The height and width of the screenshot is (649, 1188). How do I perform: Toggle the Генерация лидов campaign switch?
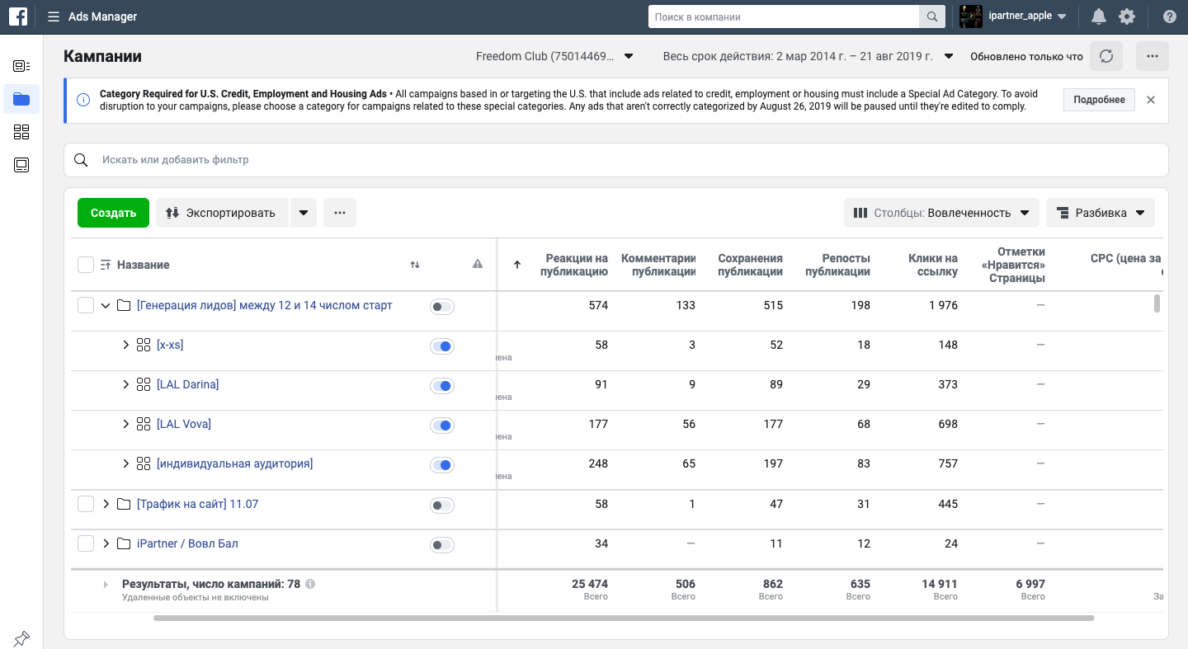pyautogui.click(x=442, y=307)
